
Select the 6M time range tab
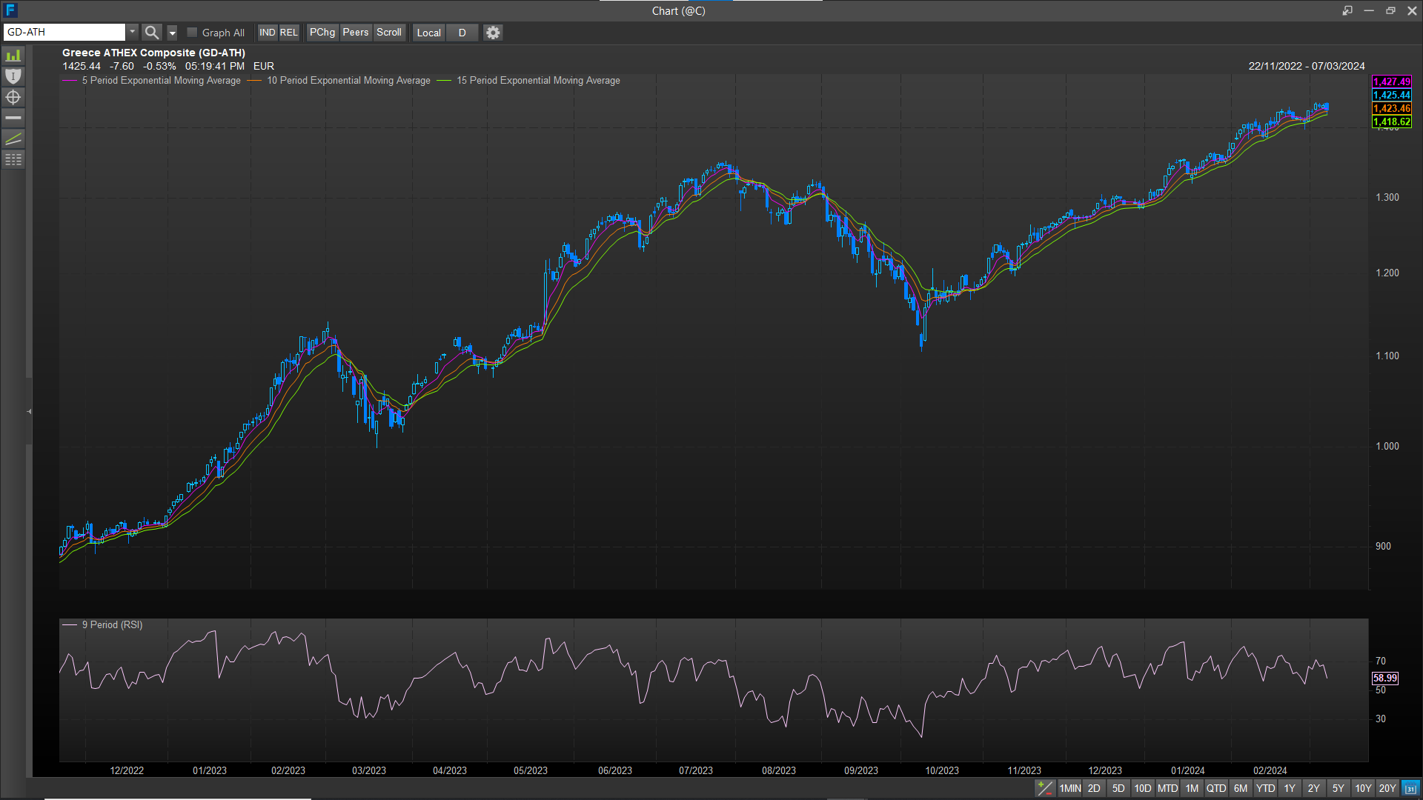tap(1241, 788)
